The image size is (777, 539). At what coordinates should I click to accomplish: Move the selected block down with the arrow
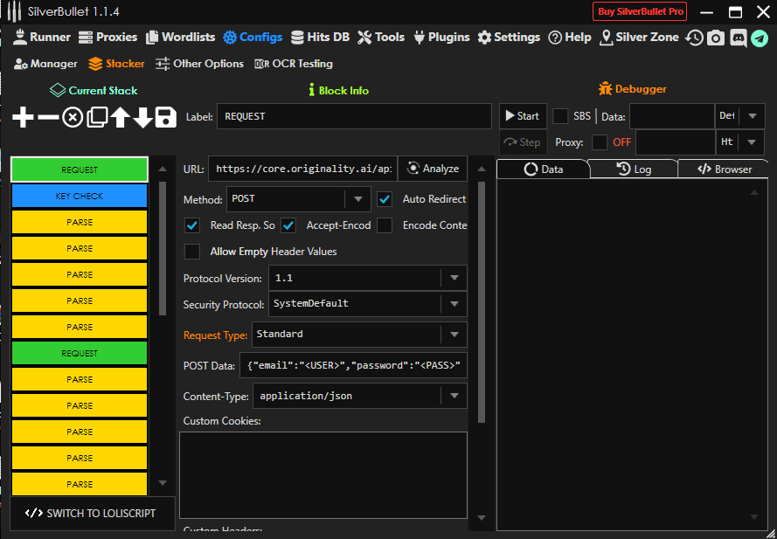(x=142, y=118)
